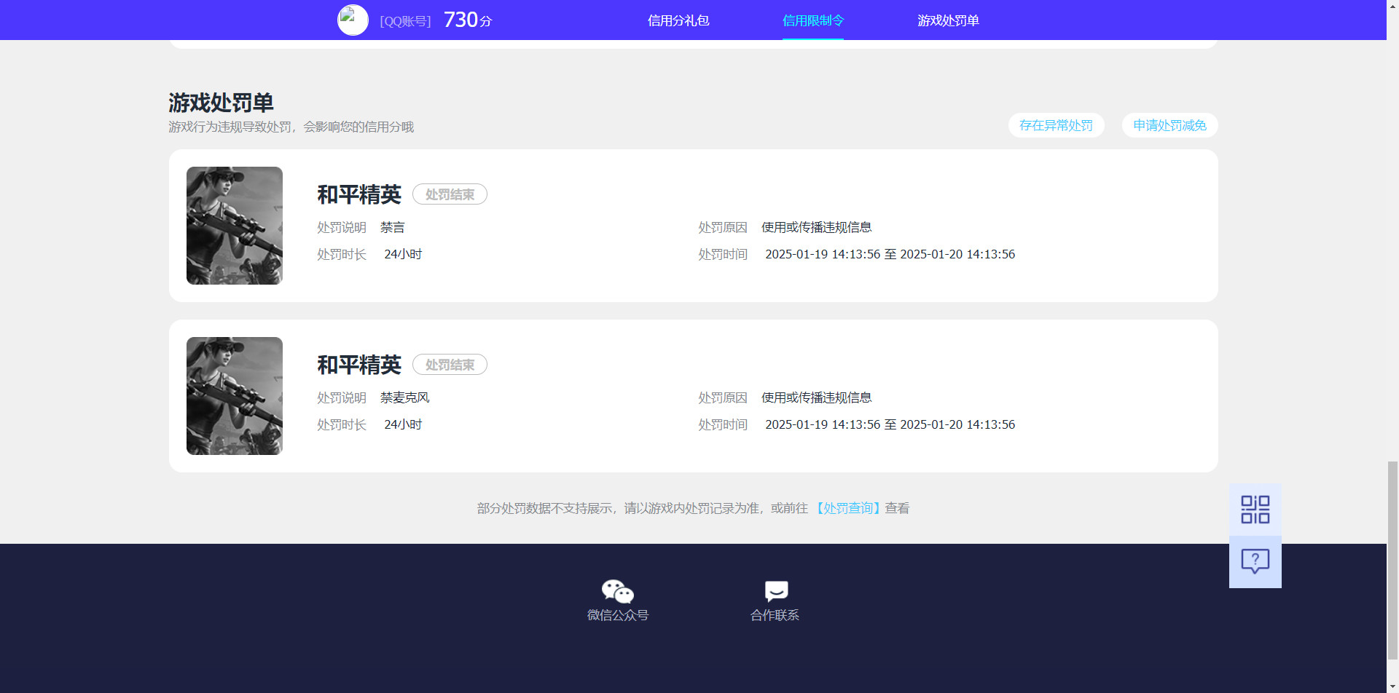Click the 游戏行为违规导致处罚 subtitle text
The height and width of the screenshot is (693, 1399).
tap(291, 127)
